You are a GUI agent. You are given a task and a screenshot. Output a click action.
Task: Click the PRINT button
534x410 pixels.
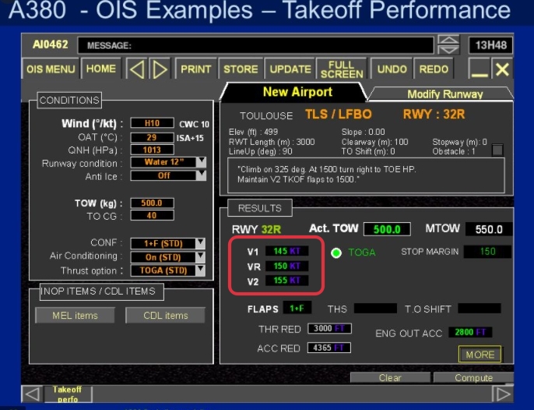(x=196, y=69)
